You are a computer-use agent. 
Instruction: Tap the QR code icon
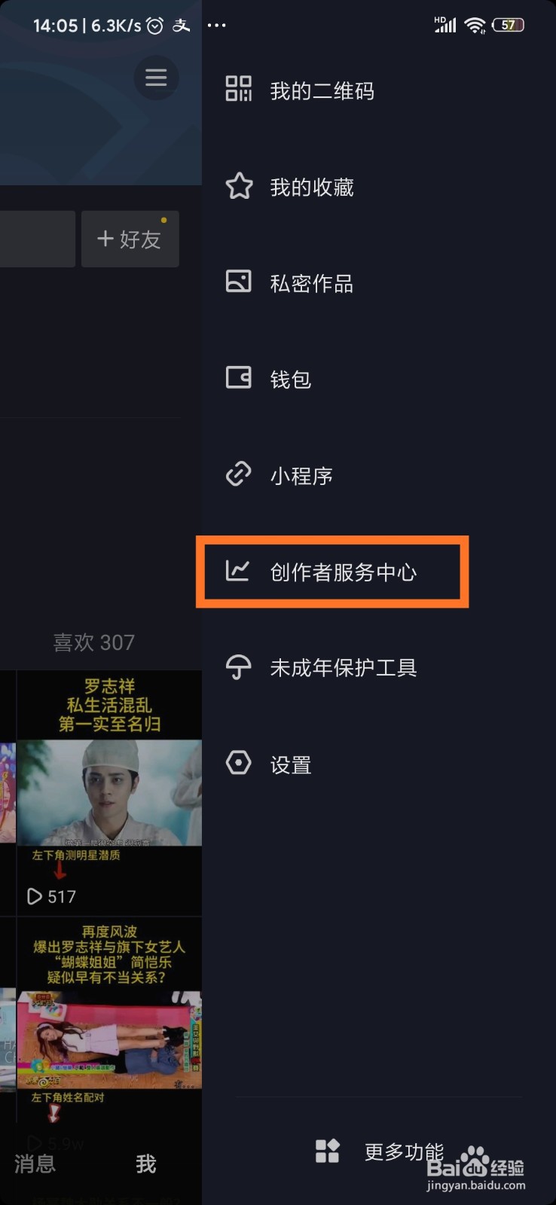point(239,89)
